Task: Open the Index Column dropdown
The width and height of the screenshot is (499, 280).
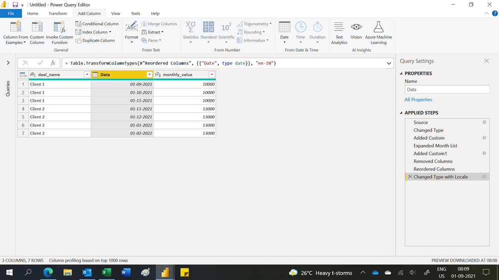Action: [93, 32]
